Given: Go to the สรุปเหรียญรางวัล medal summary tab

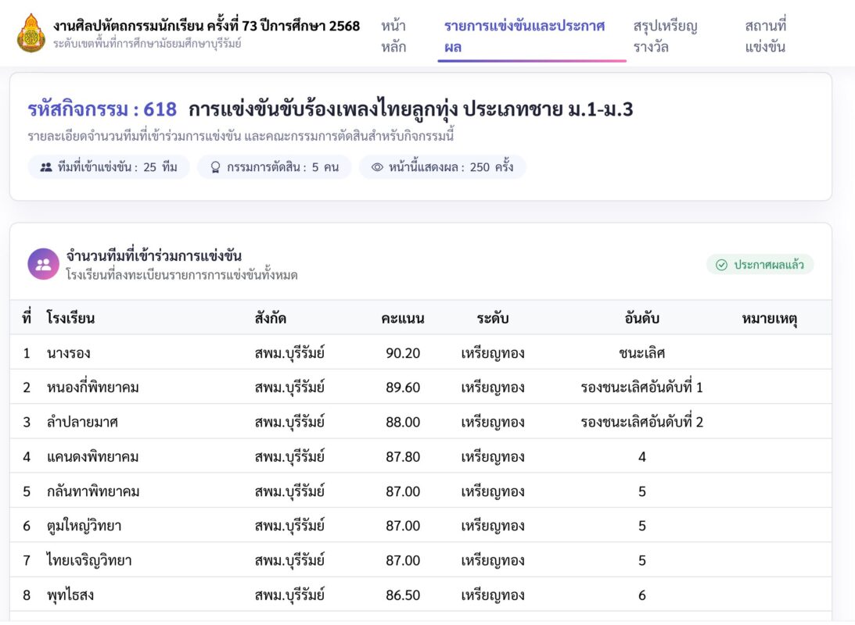Looking at the screenshot, I should click(x=665, y=36).
